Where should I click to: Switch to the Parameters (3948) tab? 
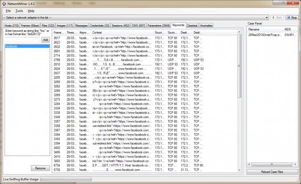point(158,26)
